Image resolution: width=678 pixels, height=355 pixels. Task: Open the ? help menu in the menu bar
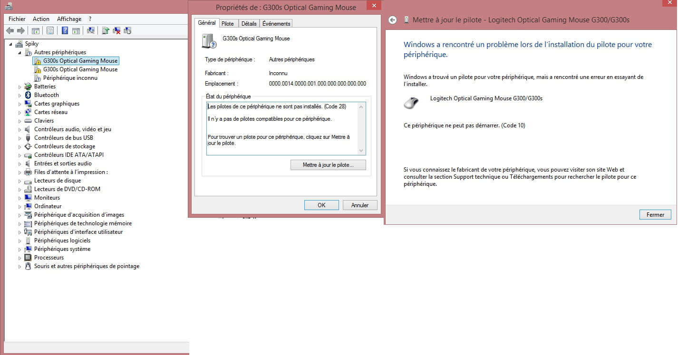pos(90,19)
